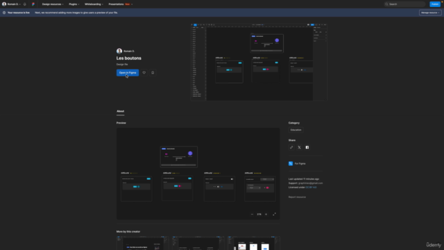Click the For Figma icon
Image resolution: width=444 pixels, height=250 pixels.
click(291, 164)
